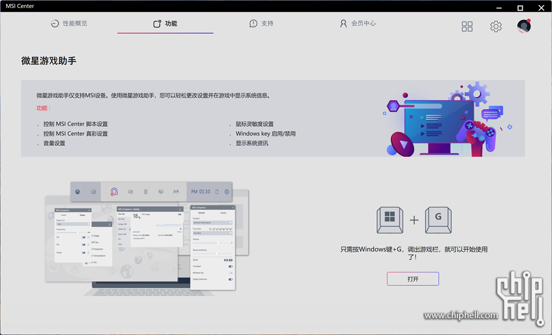The width and height of the screenshot is (552, 335).
Task: Select the 功能 tab
Action: click(165, 24)
